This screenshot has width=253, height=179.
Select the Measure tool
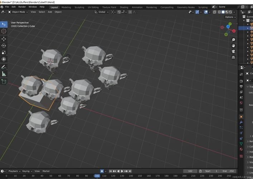pos(4,74)
